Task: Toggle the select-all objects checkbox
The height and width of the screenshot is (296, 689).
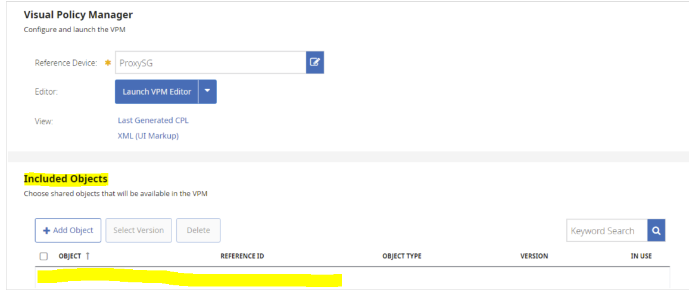Action: tap(43, 256)
